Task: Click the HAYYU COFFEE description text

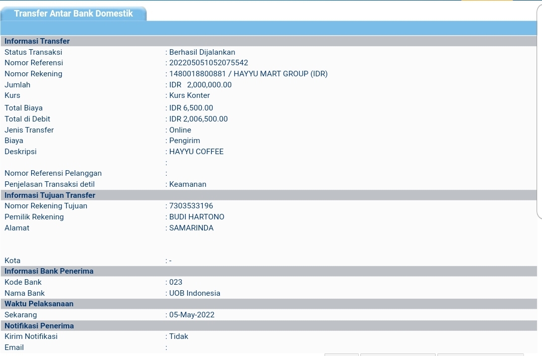Action: pos(196,152)
